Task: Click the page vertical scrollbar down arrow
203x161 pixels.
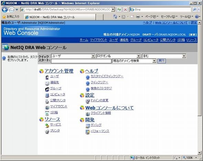Action: (x=200, y=153)
